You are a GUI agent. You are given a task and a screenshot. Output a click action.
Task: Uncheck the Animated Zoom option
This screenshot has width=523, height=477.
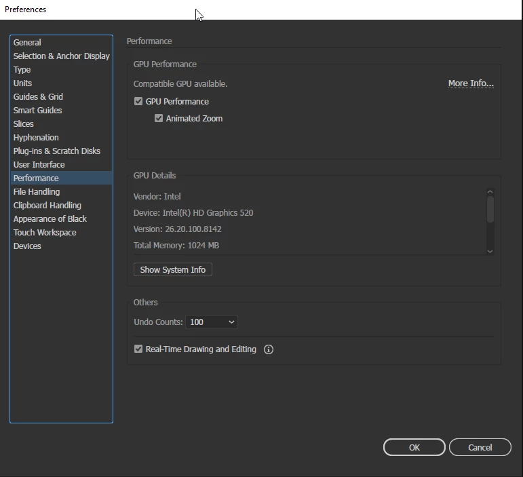pyautogui.click(x=159, y=119)
